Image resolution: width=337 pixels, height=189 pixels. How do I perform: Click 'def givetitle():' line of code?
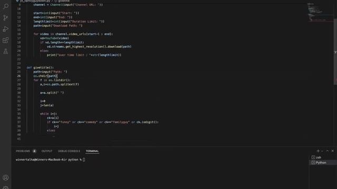(40, 68)
